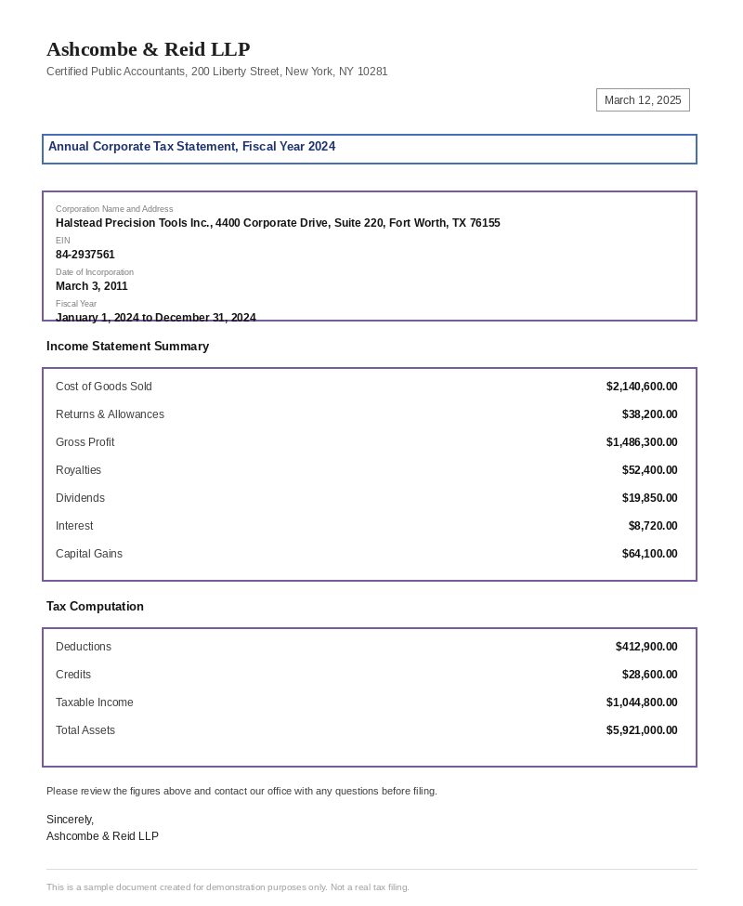
Task: Click the Interest label
Action: pyautogui.click(x=74, y=526)
